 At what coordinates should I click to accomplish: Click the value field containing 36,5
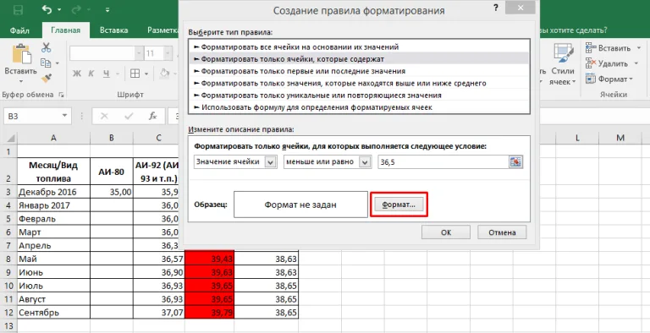(x=443, y=162)
